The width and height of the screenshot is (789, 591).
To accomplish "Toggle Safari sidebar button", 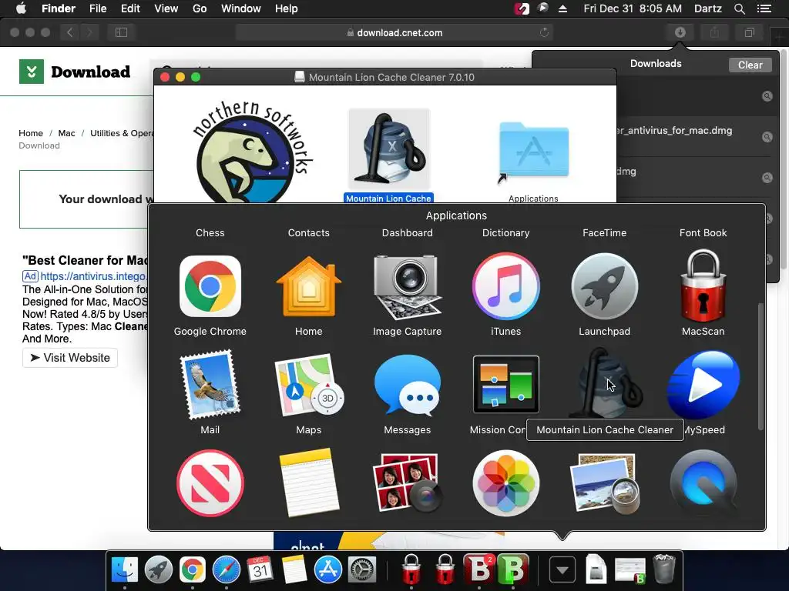I will (x=121, y=32).
